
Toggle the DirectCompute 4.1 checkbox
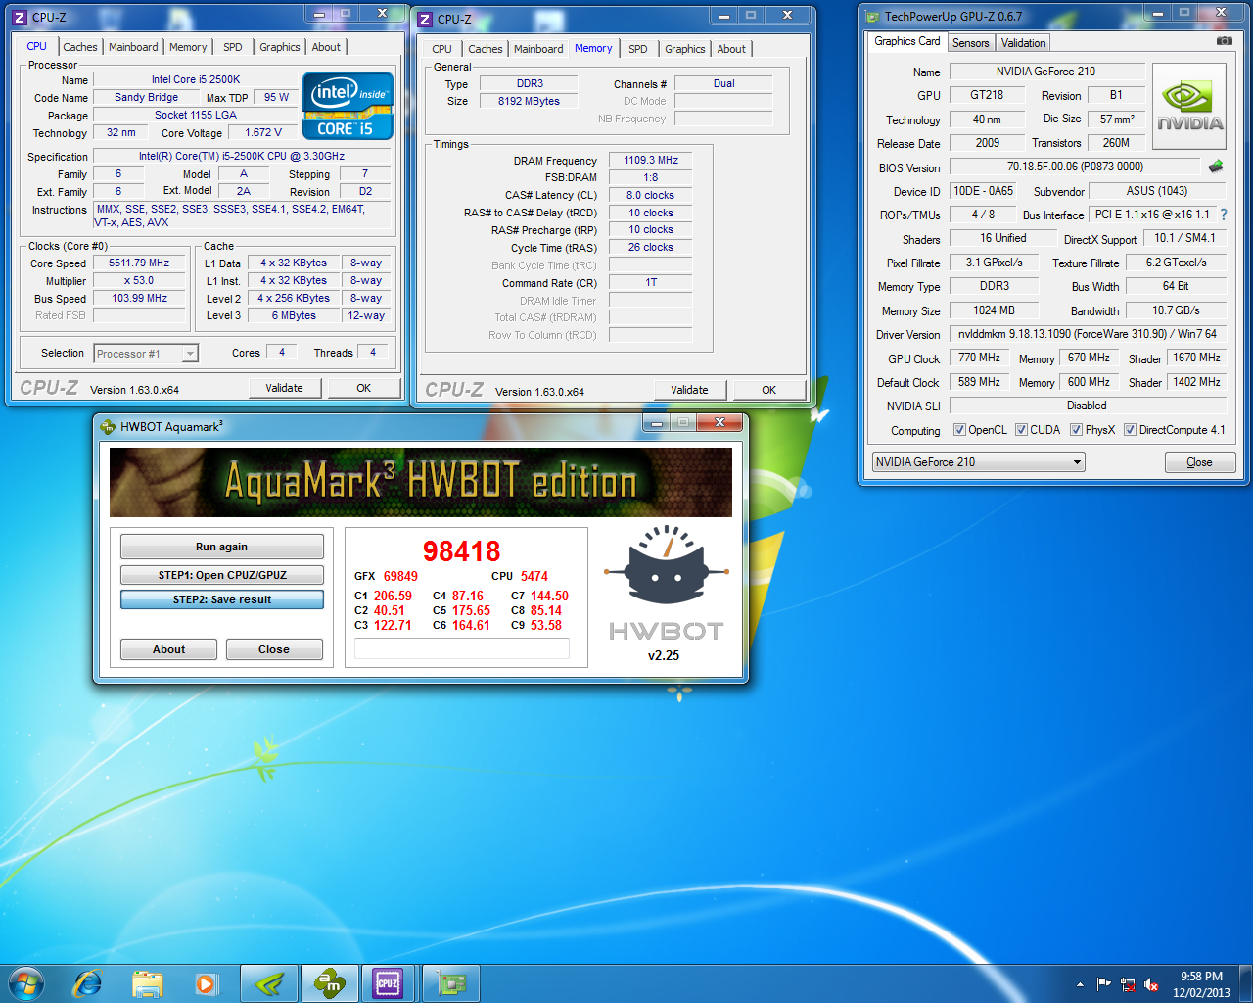(x=1130, y=430)
